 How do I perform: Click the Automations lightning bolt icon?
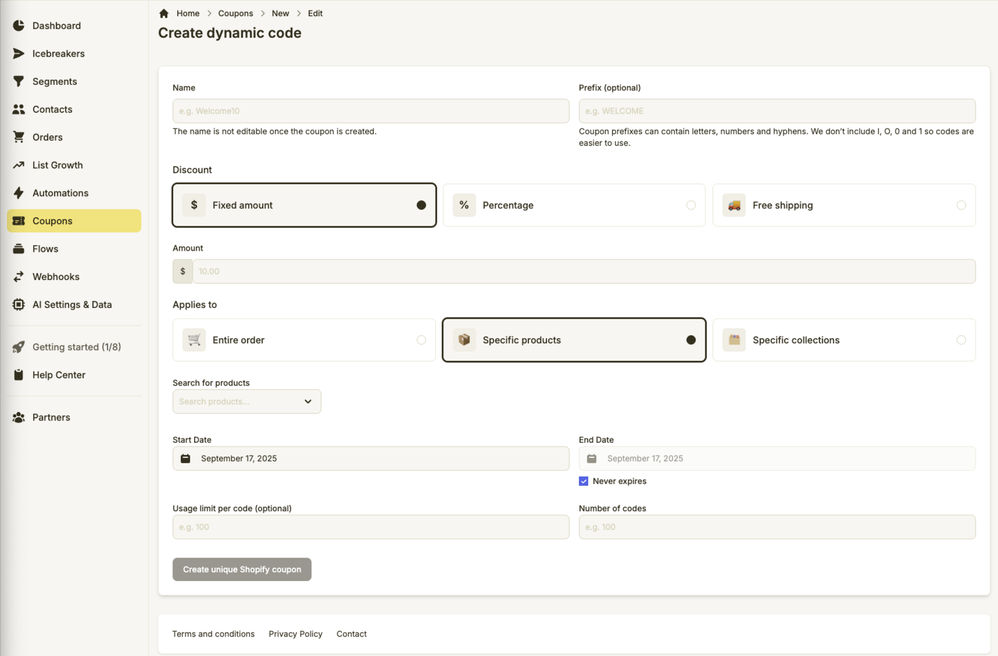click(x=19, y=193)
